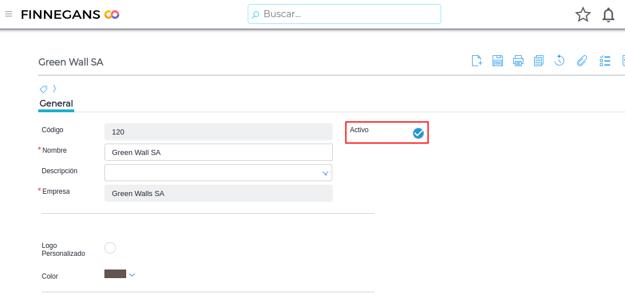This screenshot has width=625, height=306.
Task: Open history with the clock-arrow icon
Action: point(559,61)
